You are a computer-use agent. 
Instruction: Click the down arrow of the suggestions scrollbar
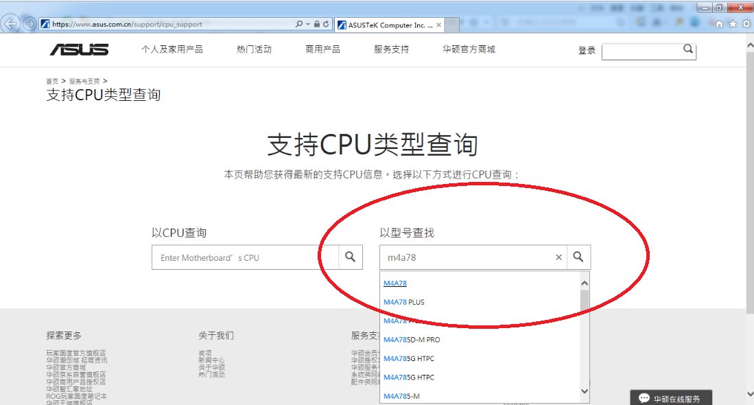(583, 391)
